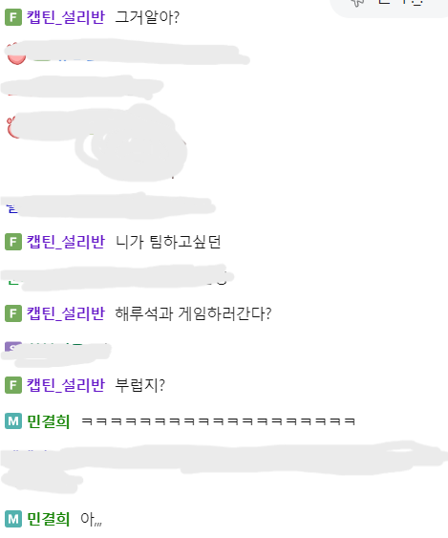Open 캡틴_설리반's profile from the 해루석과 게임하러간다? line
Screen dimensions: 448x538
point(66,313)
